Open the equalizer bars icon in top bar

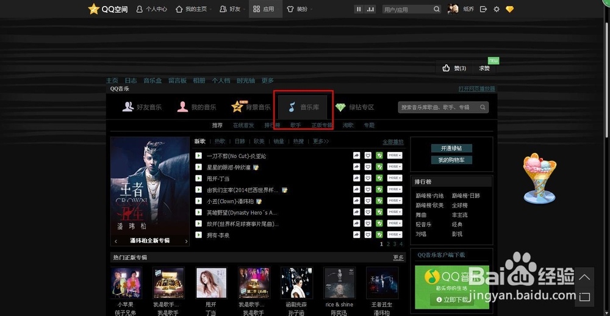[x=370, y=9]
